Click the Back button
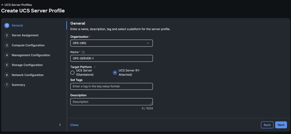291x134 pixels. point(267,125)
